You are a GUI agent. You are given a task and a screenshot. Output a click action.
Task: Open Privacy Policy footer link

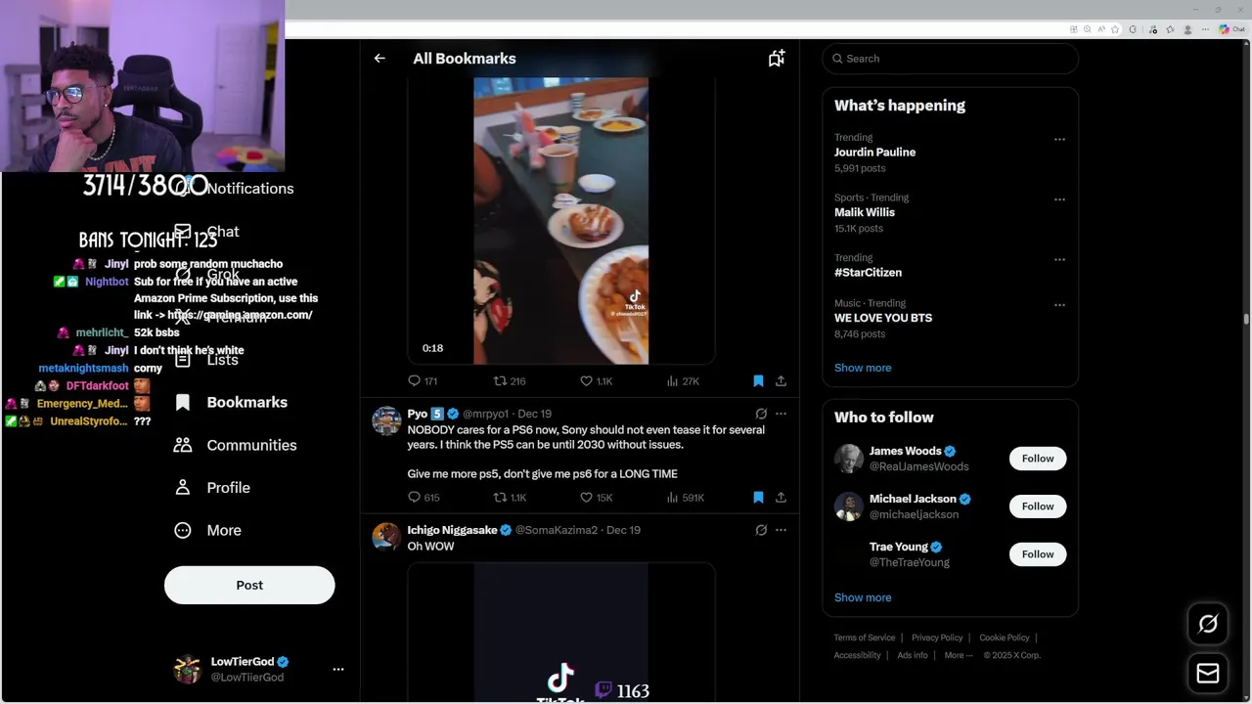click(937, 638)
